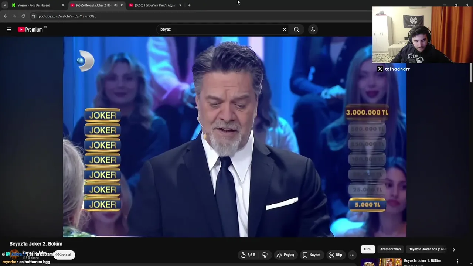Image resolution: width=473 pixels, height=266 pixels.
Task: Open the tab search dropdown
Action: 4,5
